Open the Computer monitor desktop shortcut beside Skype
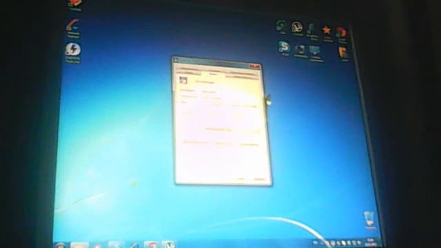This screenshot has height=248, width=441. coord(300,51)
